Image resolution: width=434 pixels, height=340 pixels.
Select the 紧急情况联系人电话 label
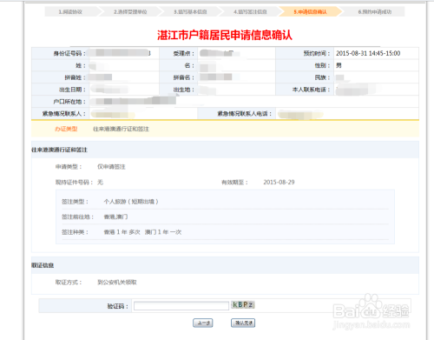tap(245, 114)
